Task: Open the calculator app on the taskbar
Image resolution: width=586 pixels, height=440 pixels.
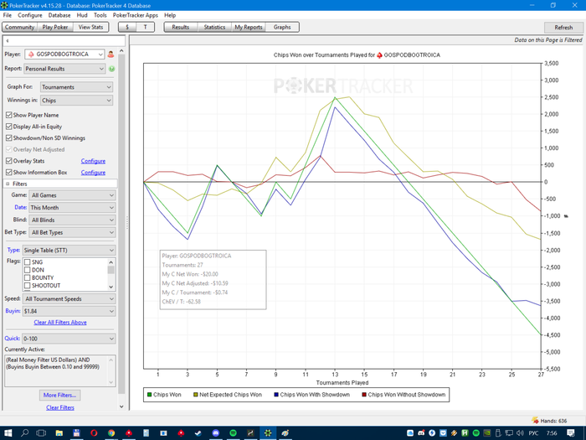Action: (x=146, y=433)
